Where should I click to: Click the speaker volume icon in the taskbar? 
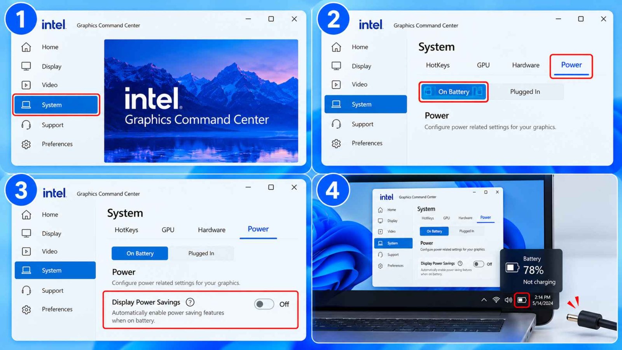pos(508,300)
